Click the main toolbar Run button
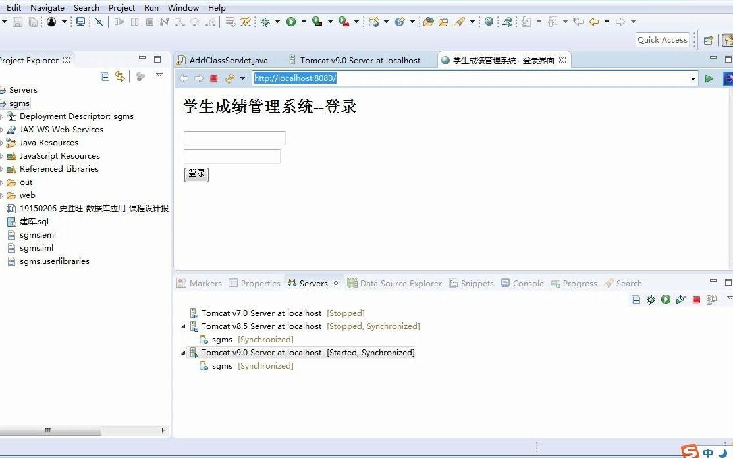Viewport: 733px width, 458px height. tap(291, 22)
